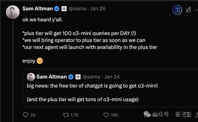Open the @sama handle next to Jan 26

(78, 9)
